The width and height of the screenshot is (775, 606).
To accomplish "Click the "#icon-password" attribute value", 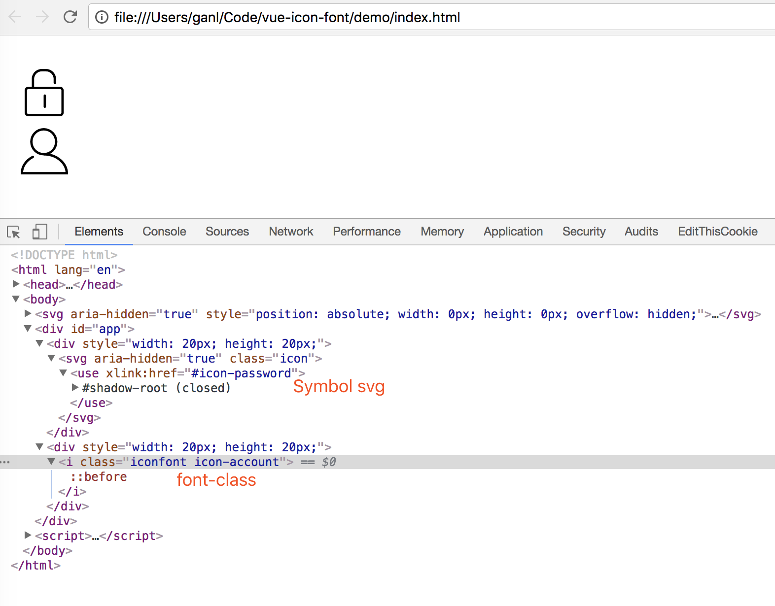I will 241,373.
